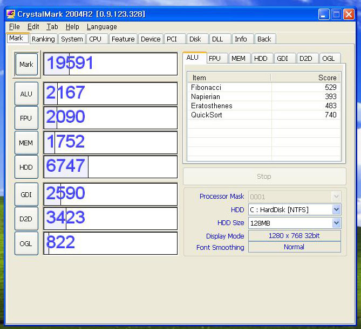
Task: Switch to the Disk tab
Action: (x=197, y=39)
